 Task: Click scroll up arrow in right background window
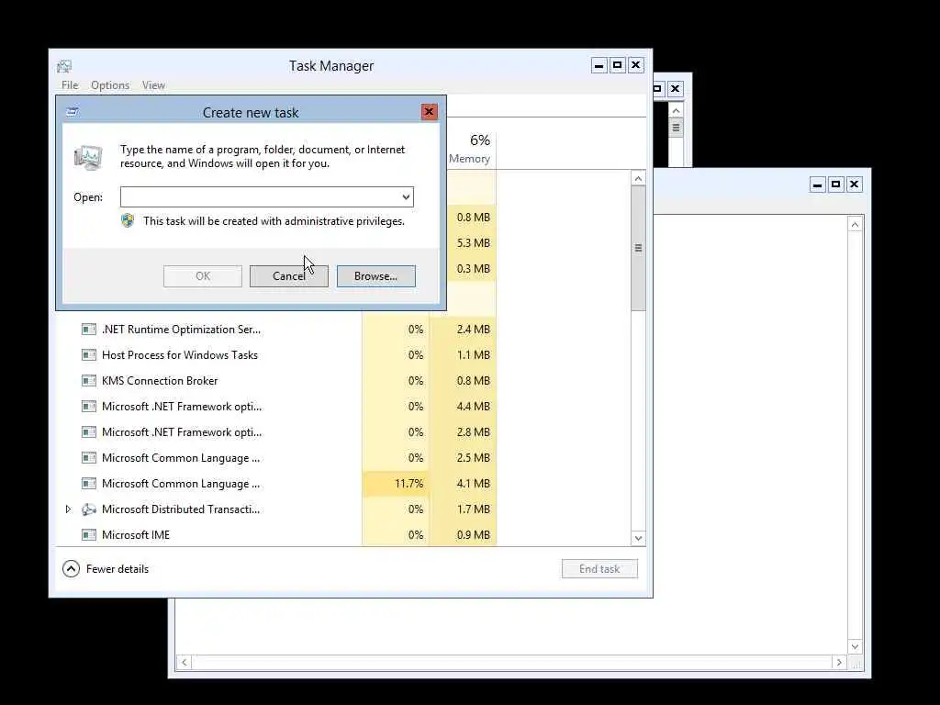(x=855, y=224)
